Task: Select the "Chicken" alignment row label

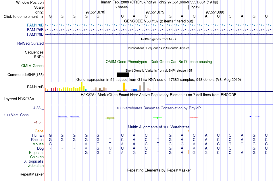Action: click(37, 157)
